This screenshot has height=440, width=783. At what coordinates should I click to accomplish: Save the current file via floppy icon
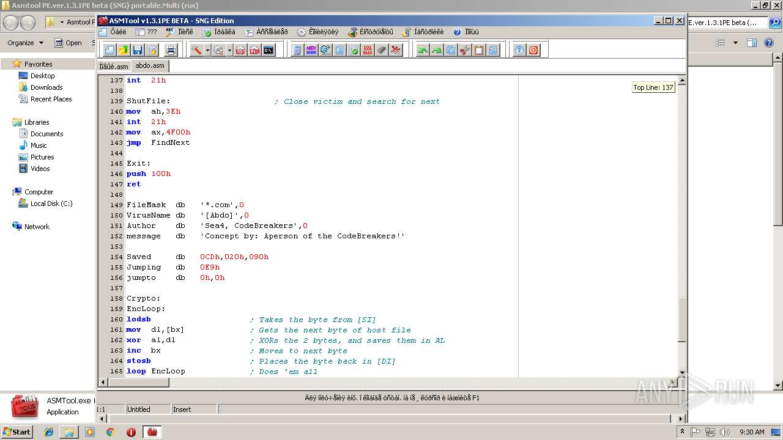click(x=137, y=50)
